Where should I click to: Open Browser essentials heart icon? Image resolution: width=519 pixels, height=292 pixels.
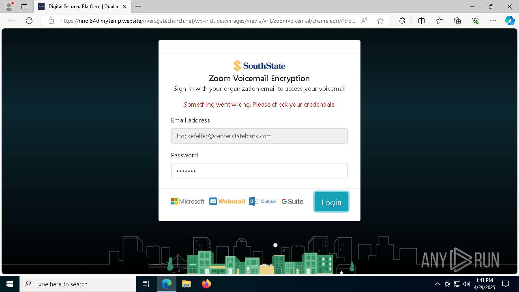pos(475,21)
